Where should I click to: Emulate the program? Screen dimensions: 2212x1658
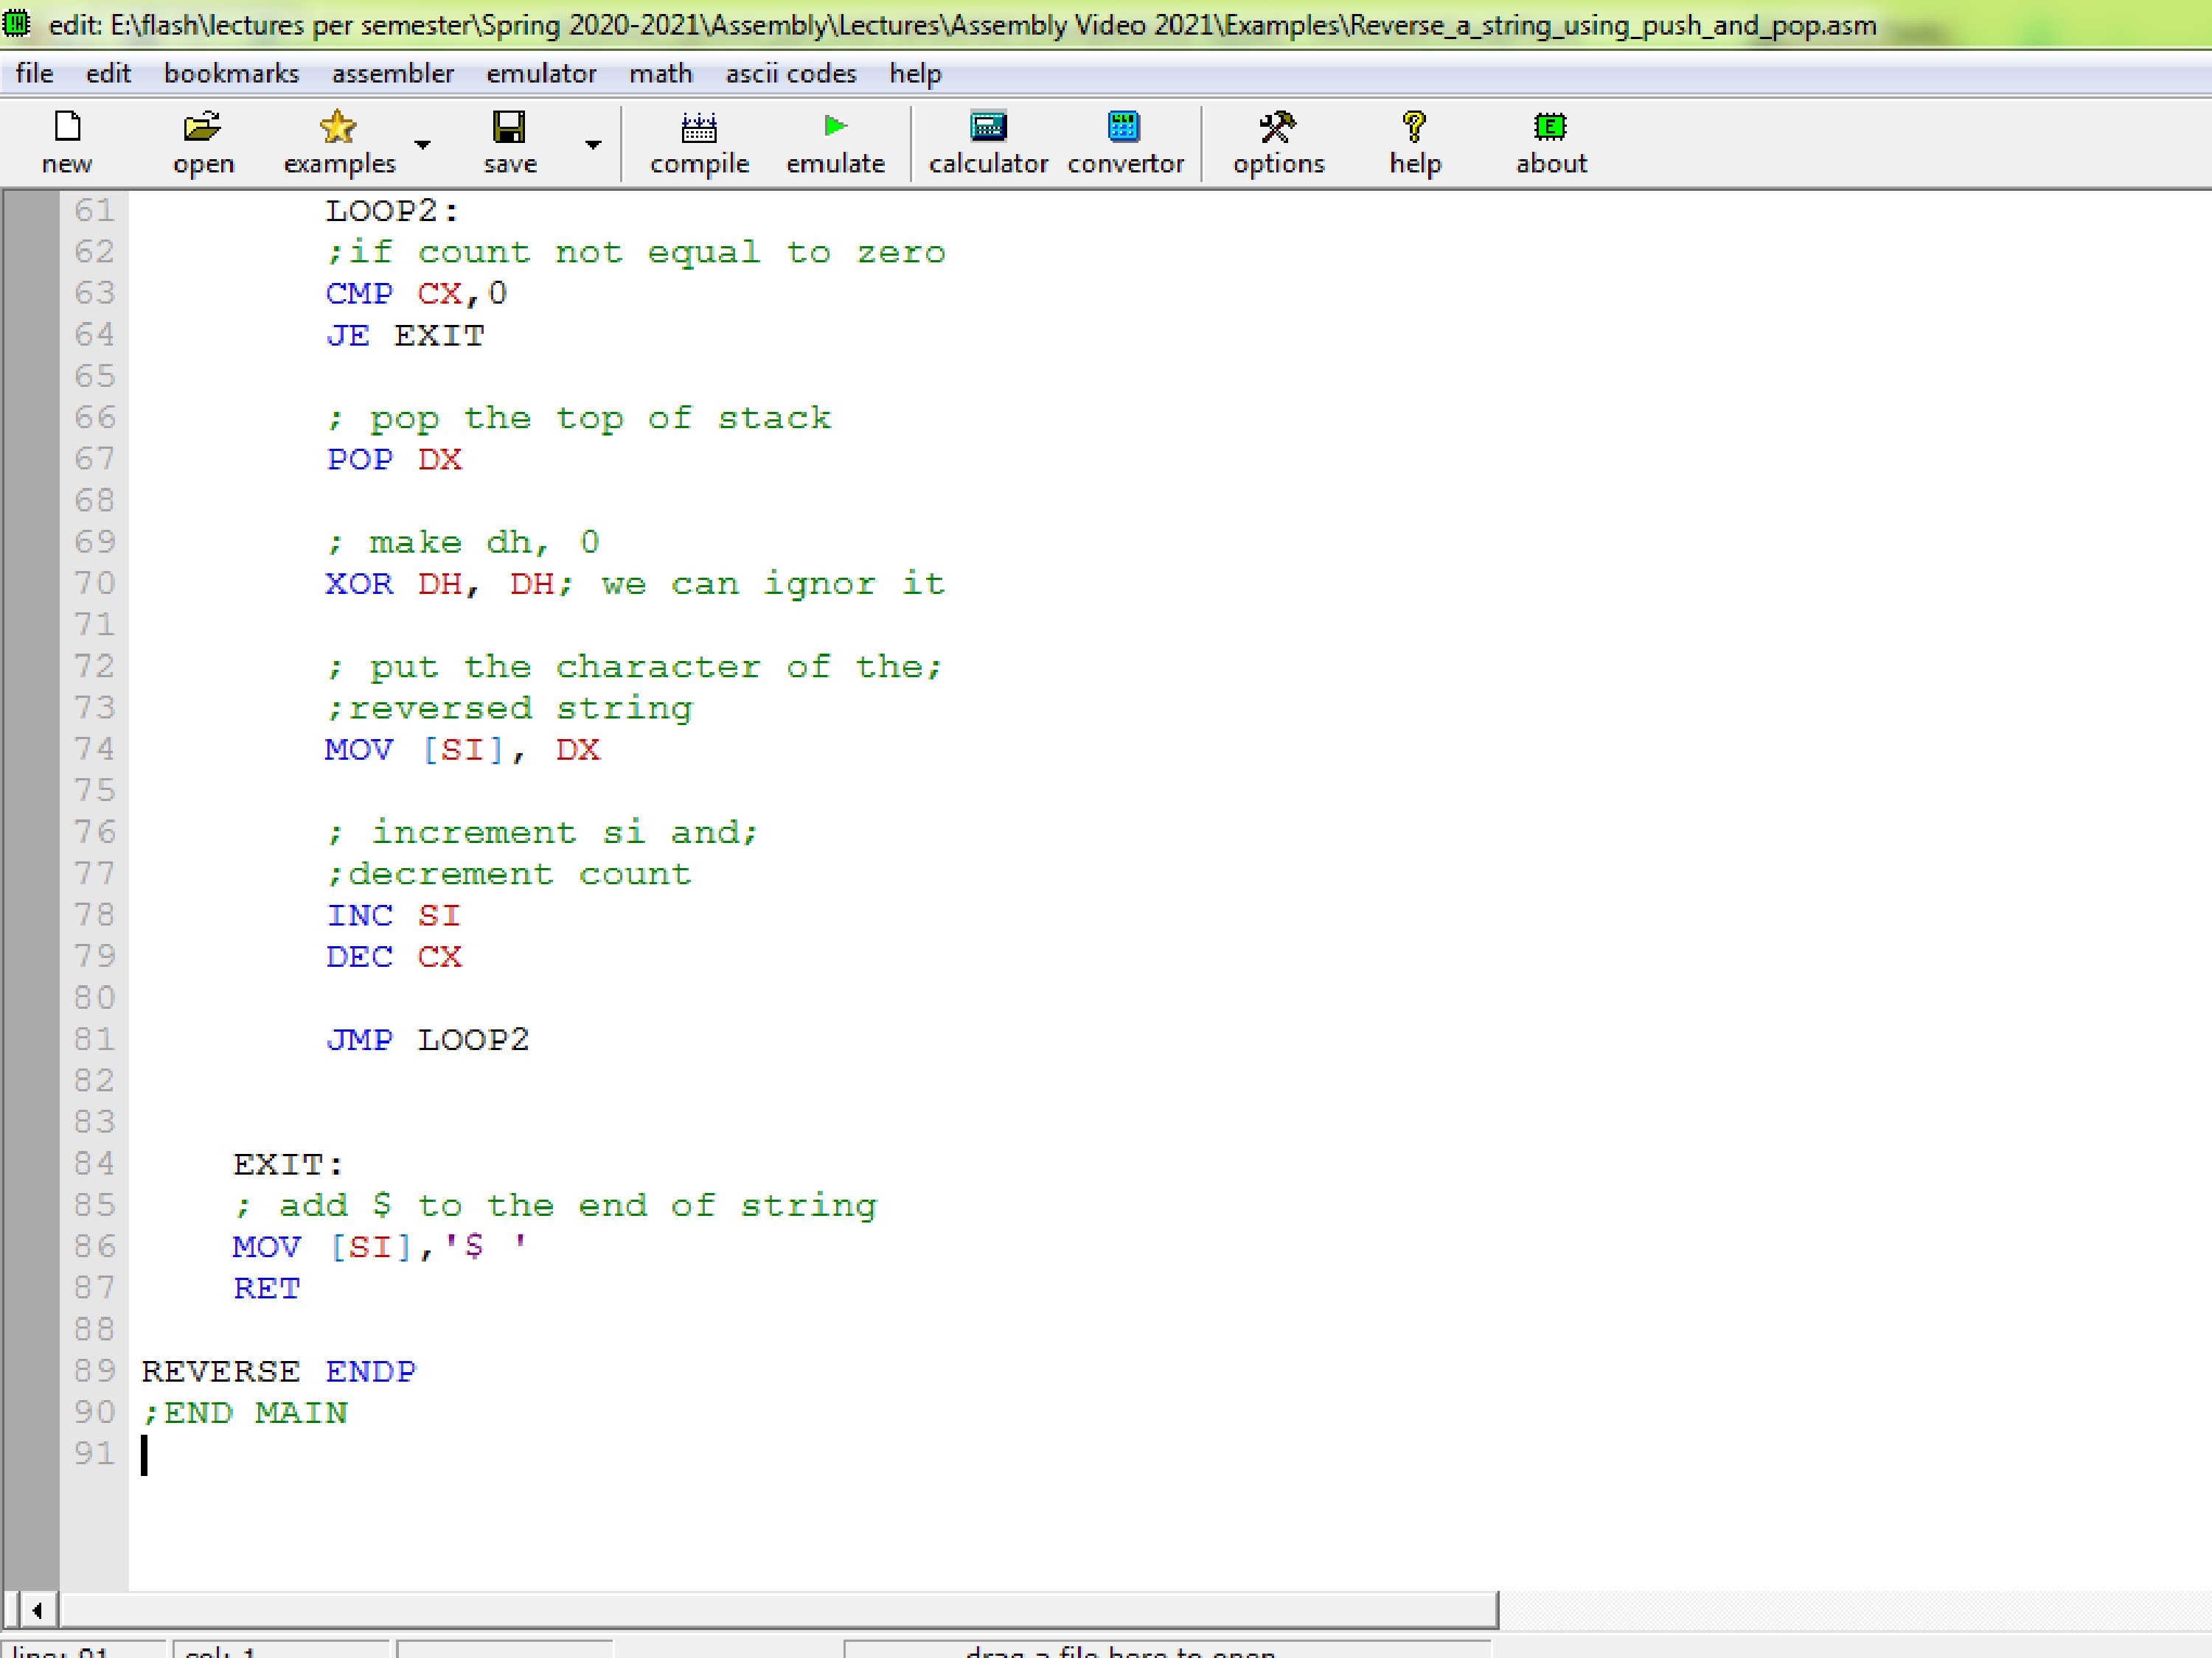[x=835, y=142]
